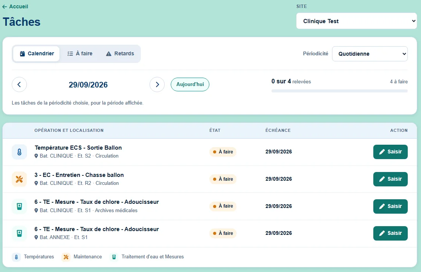This screenshot has height=272, width=421.
Task: Click Saisir for Entretien - Chasse ballon
Action: [x=390, y=179]
